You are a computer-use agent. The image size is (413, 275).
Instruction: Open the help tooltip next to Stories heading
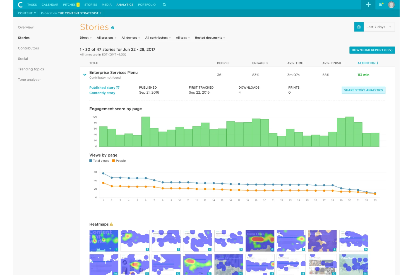click(x=112, y=28)
